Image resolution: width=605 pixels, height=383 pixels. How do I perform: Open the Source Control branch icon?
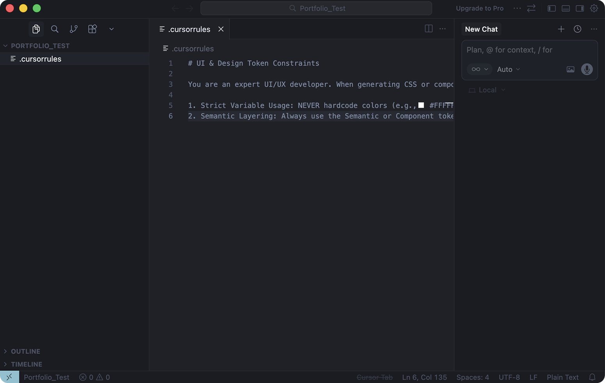click(x=73, y=29)
